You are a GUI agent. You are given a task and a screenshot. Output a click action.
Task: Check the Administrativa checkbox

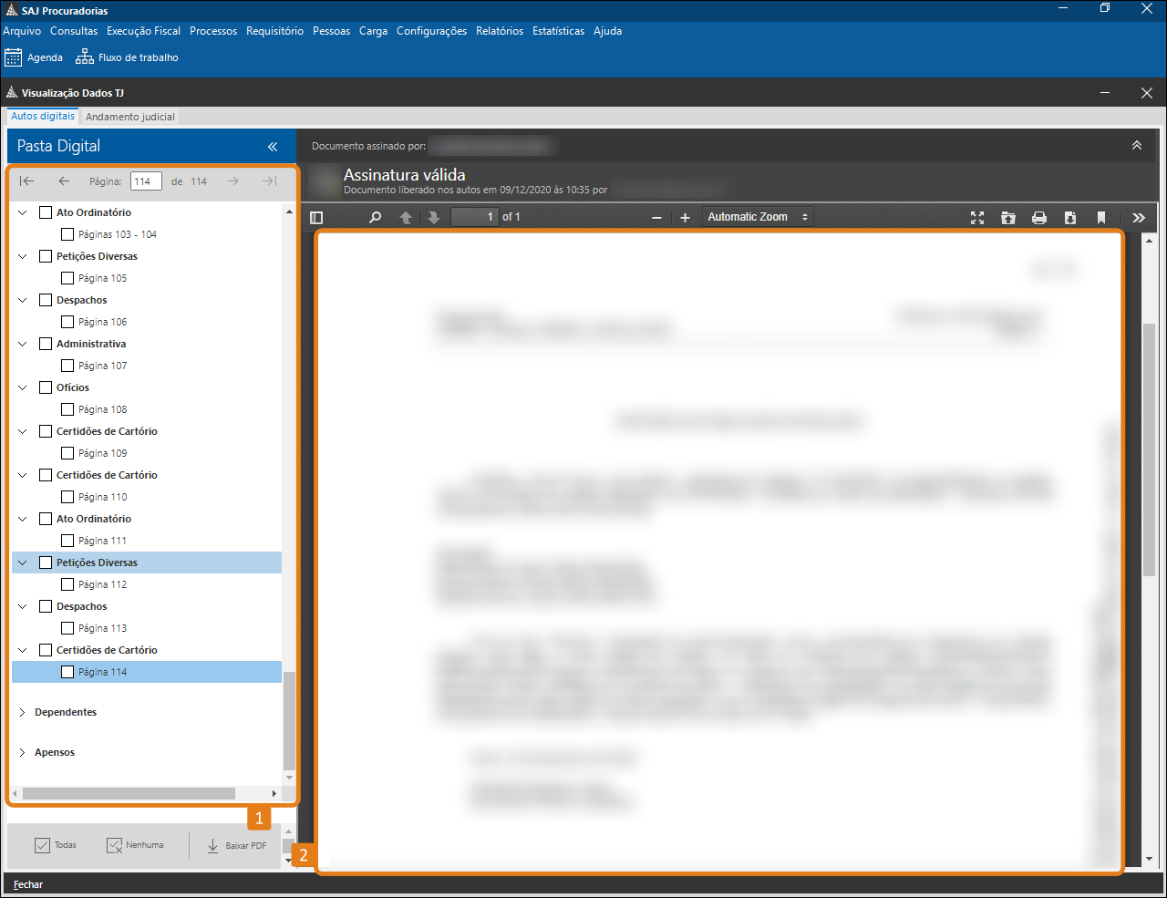coord(46,344)
